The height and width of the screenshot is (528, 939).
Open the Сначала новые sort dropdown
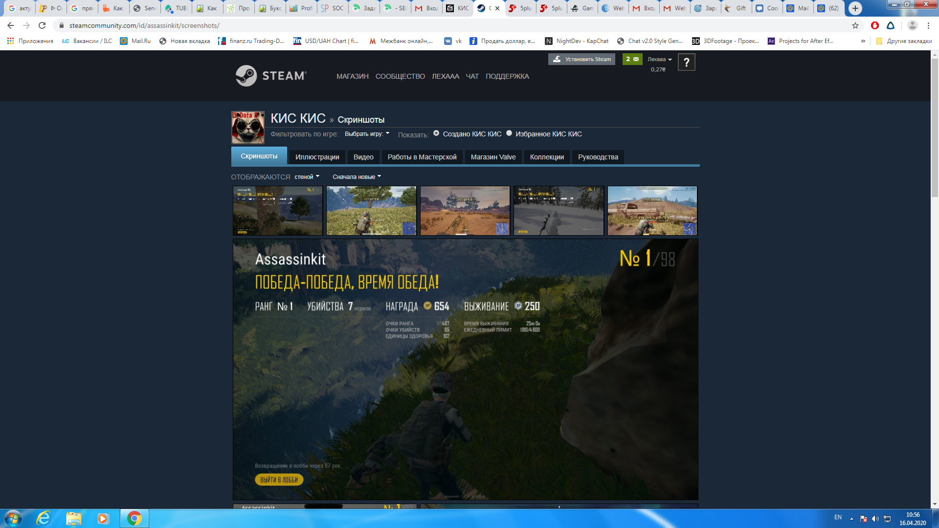click(357, 177)
